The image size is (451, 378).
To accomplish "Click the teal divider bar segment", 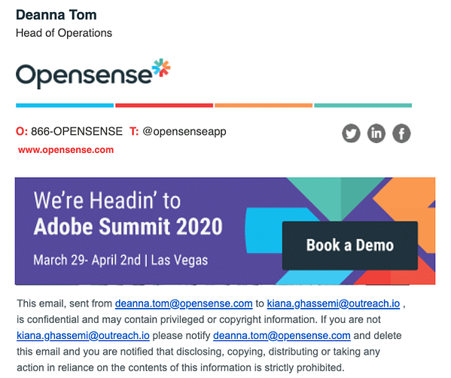I will (x=363, y=105).
